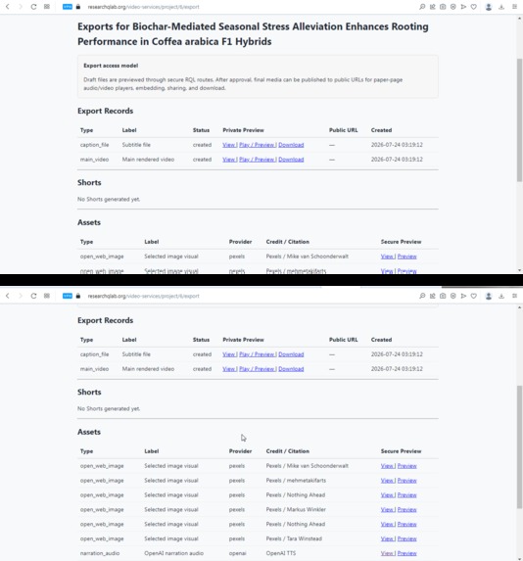View the Main rendered video in bottom window
This screenshot has width=523, height=561.
pos(228,369)
